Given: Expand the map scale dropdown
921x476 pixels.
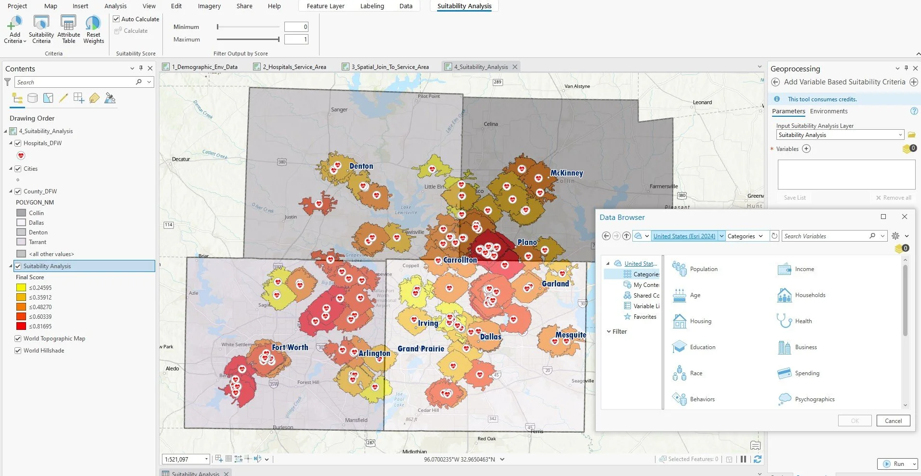Looking at the screenshot, I should [207, 459].
